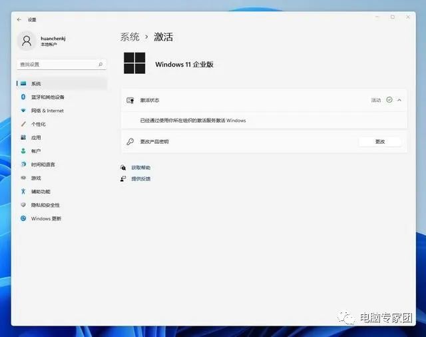Open the 个性化 paintbrush icon

pyautogui.click(x=23, y=124)
